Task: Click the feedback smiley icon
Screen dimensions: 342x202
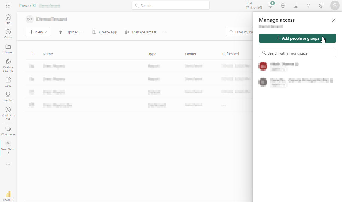Action: pos(321,6)
